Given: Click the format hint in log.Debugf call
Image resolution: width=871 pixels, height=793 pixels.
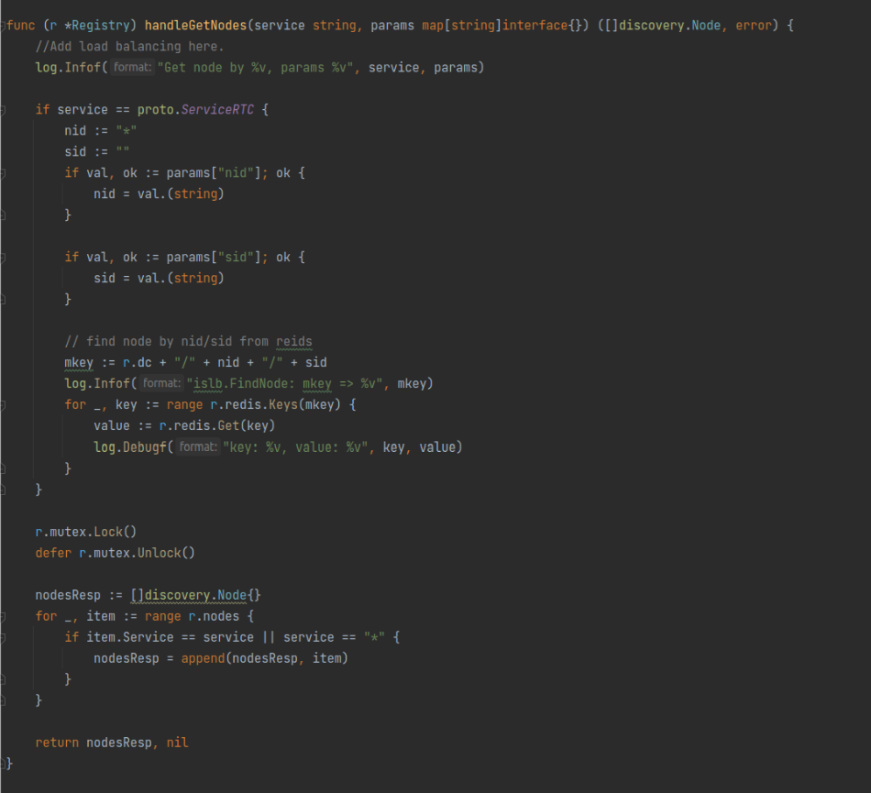Looking at the screenshot, I should point(197,447).
